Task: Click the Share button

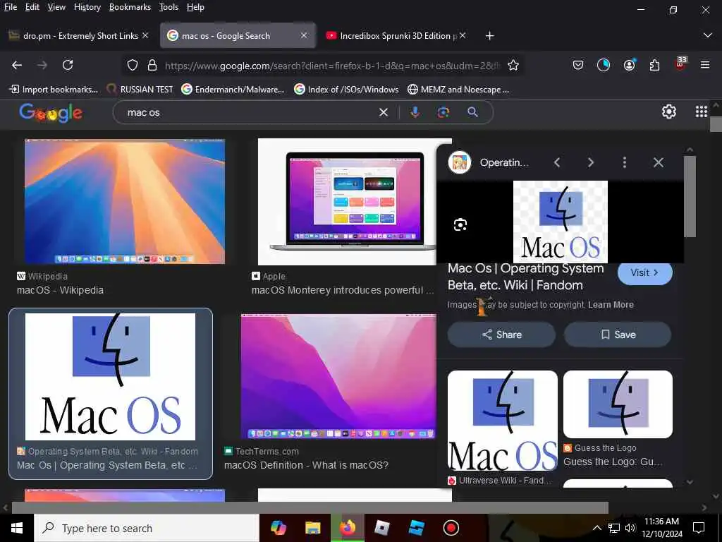Action: pyautogui.click(x=501, y=335)
